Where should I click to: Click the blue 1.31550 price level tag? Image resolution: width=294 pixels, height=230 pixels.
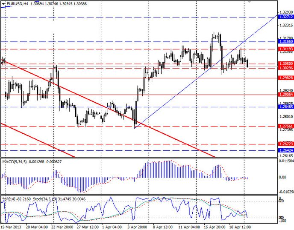point(285,42)
